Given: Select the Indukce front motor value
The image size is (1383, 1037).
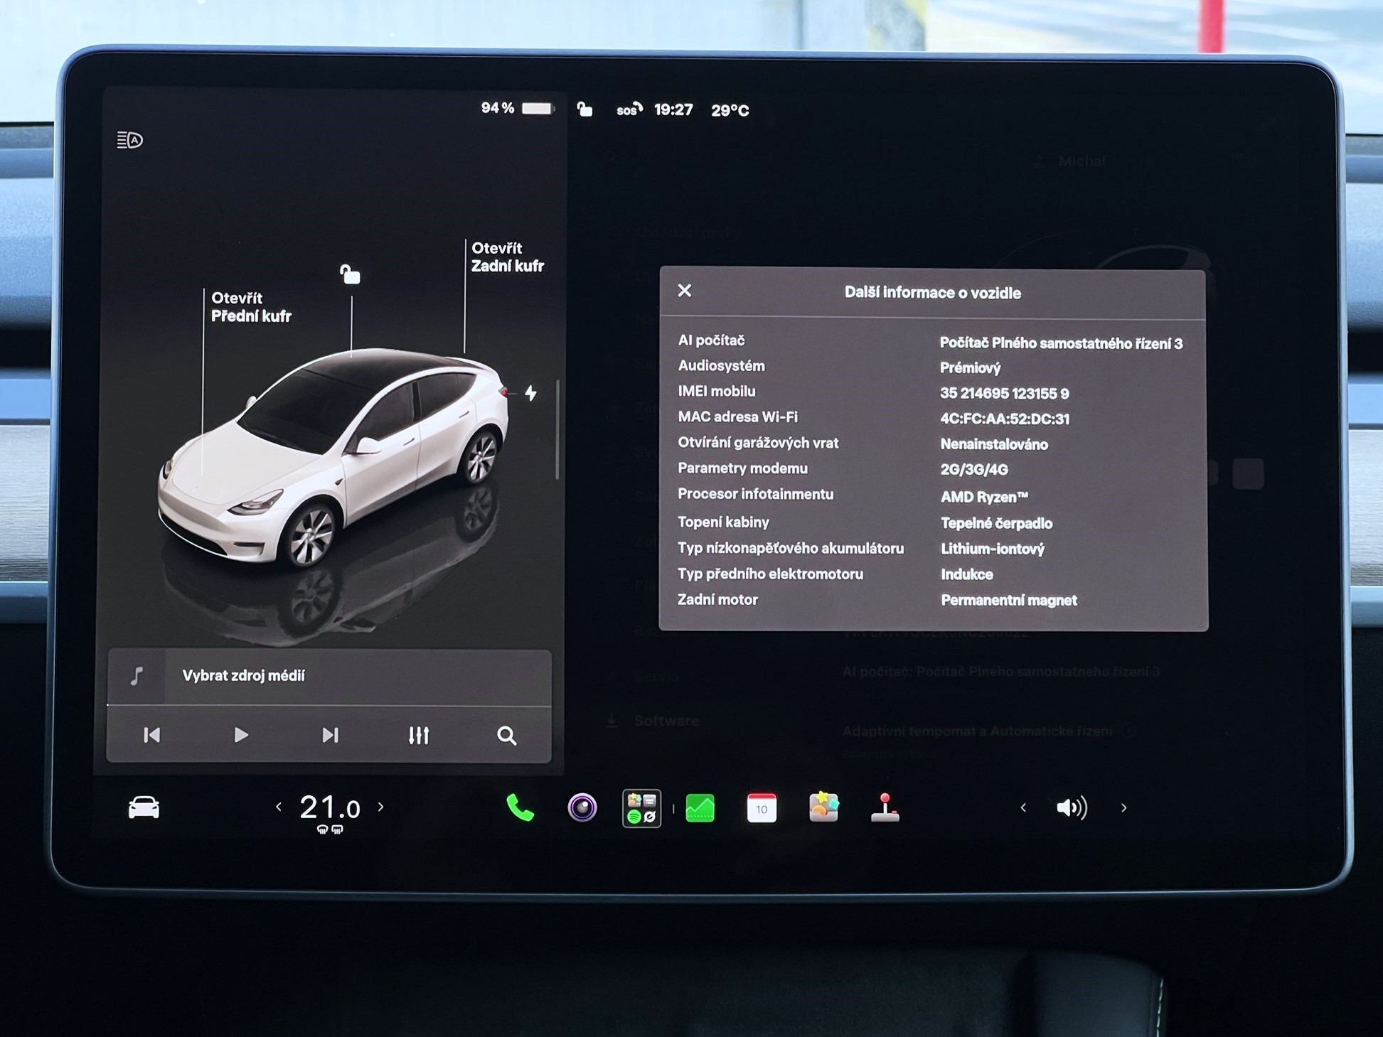Looking at the screenshot, I should tap(966, 574).
